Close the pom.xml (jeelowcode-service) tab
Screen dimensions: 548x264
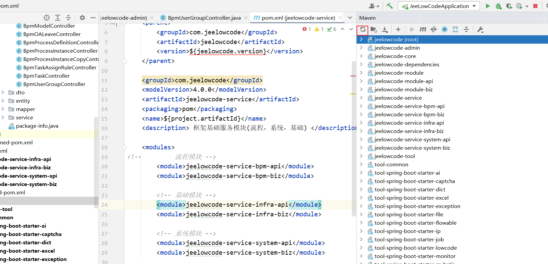[x=340, y=18]
